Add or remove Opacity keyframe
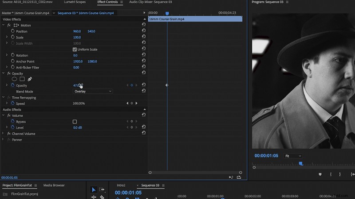The height and width of the screenshot is (199, 355). click(132, 85)
